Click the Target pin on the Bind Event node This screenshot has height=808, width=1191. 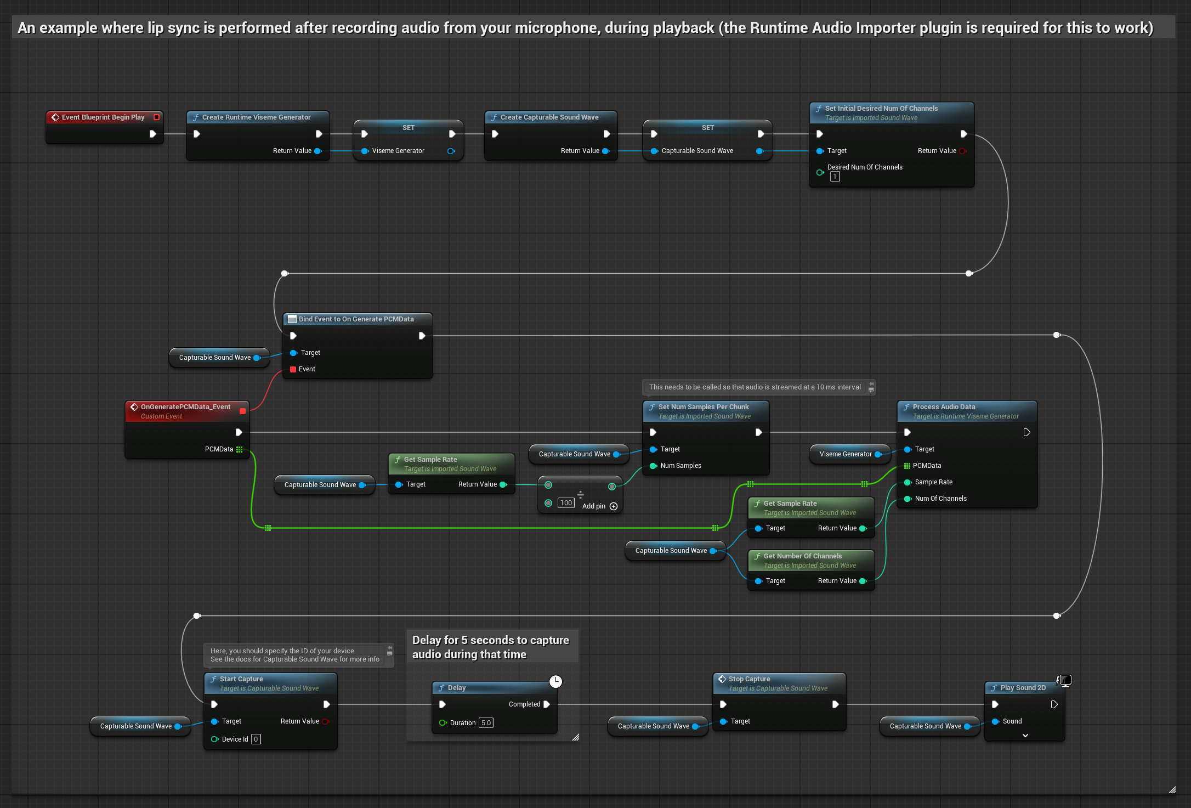click(293, 353)
